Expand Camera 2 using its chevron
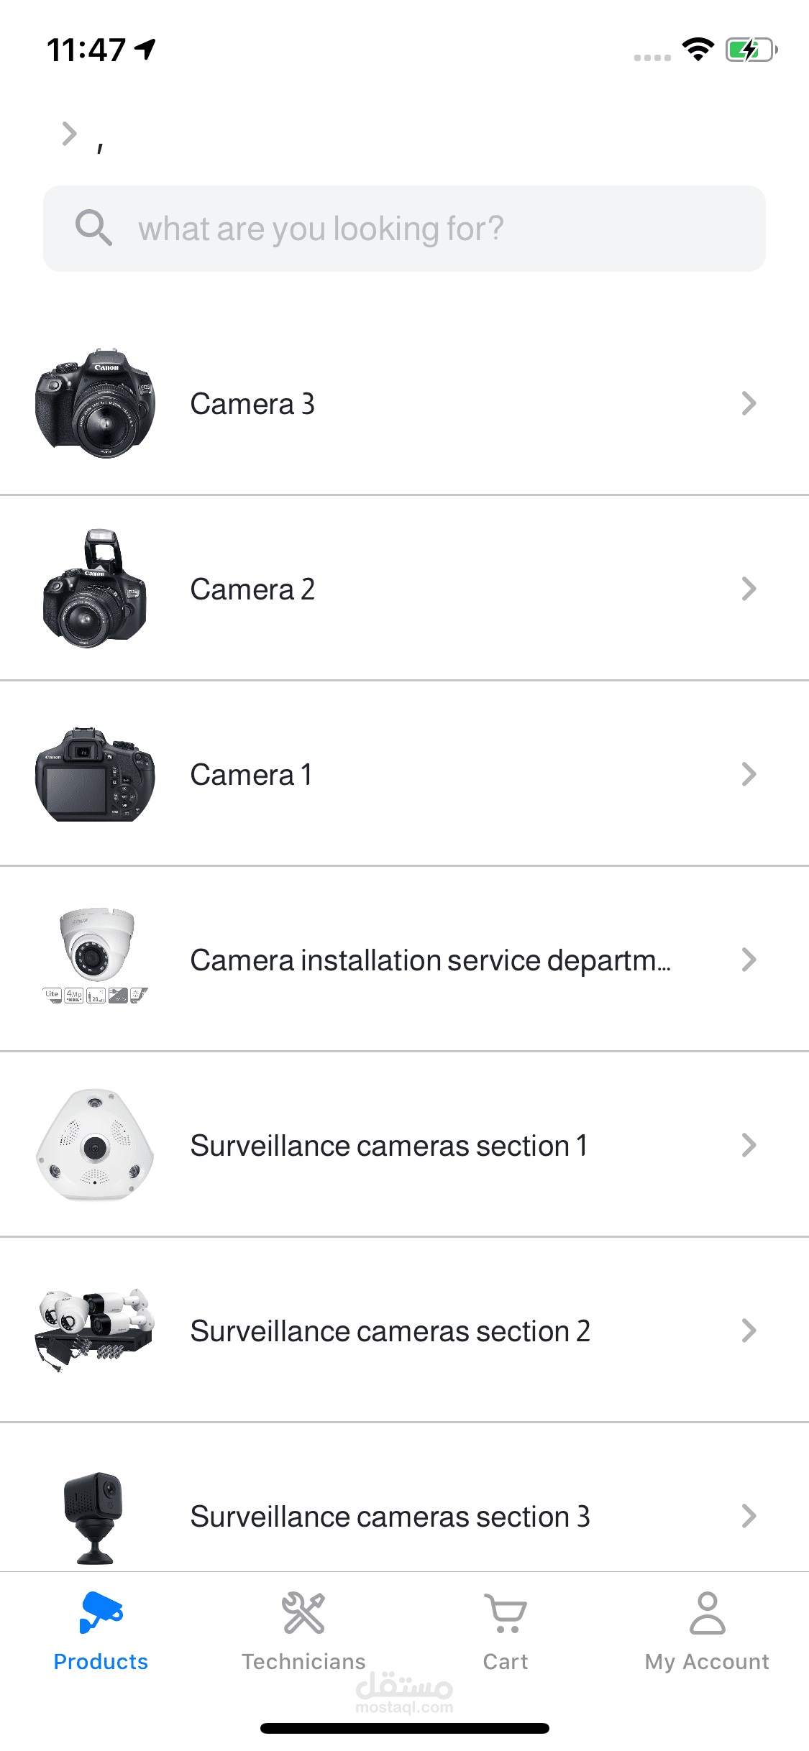Screen dimensions: 809x1751 pyautogui.click(x=749, y=589)
